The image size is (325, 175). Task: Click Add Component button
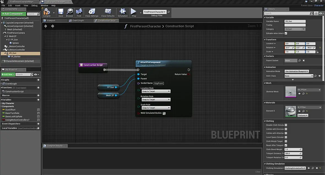coord(13,14)
